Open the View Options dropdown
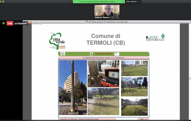This screenshot has width=191, height=121. click(x=133, y=1)
